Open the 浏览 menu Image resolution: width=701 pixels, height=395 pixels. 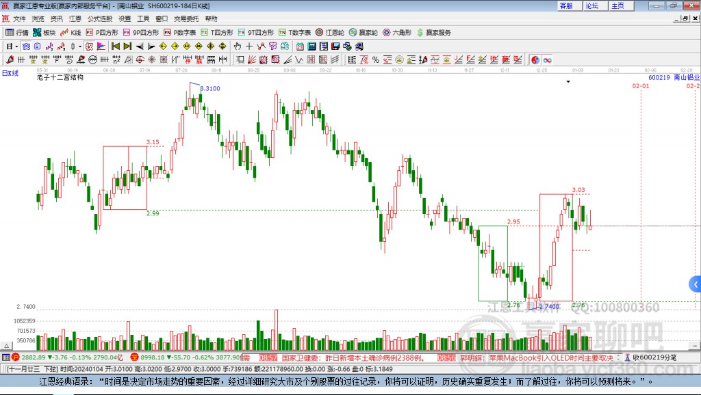[x=38, y=18]
